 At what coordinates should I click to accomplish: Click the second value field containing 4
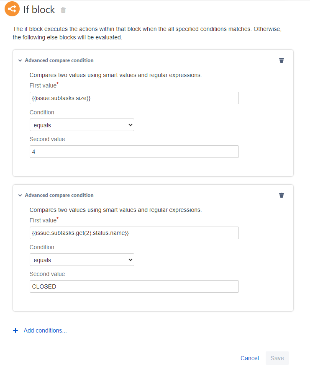tap(134, 152)
